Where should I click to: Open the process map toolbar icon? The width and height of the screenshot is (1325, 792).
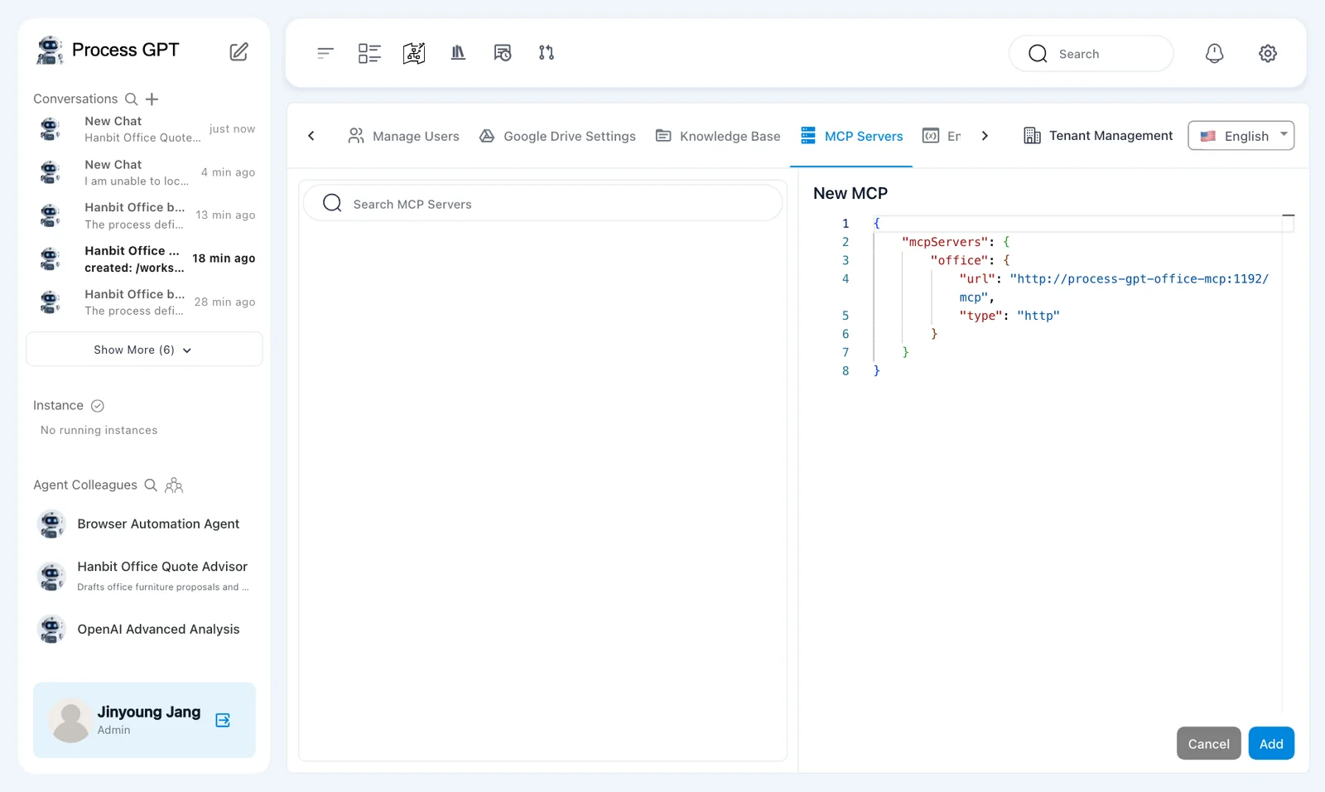pos(414,53)
